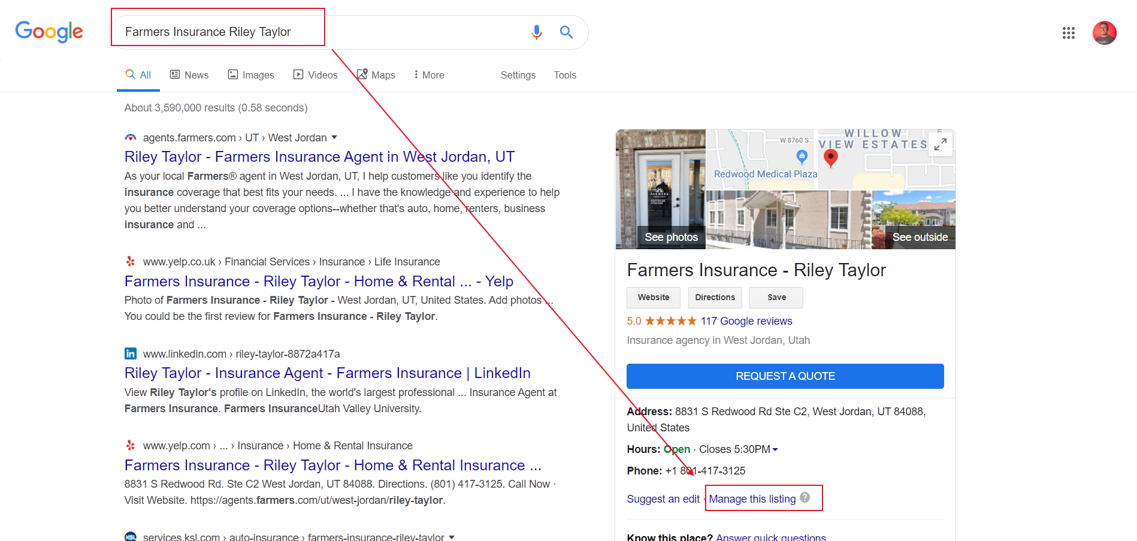Click the Manage this listing link

(x=752, y=499)
